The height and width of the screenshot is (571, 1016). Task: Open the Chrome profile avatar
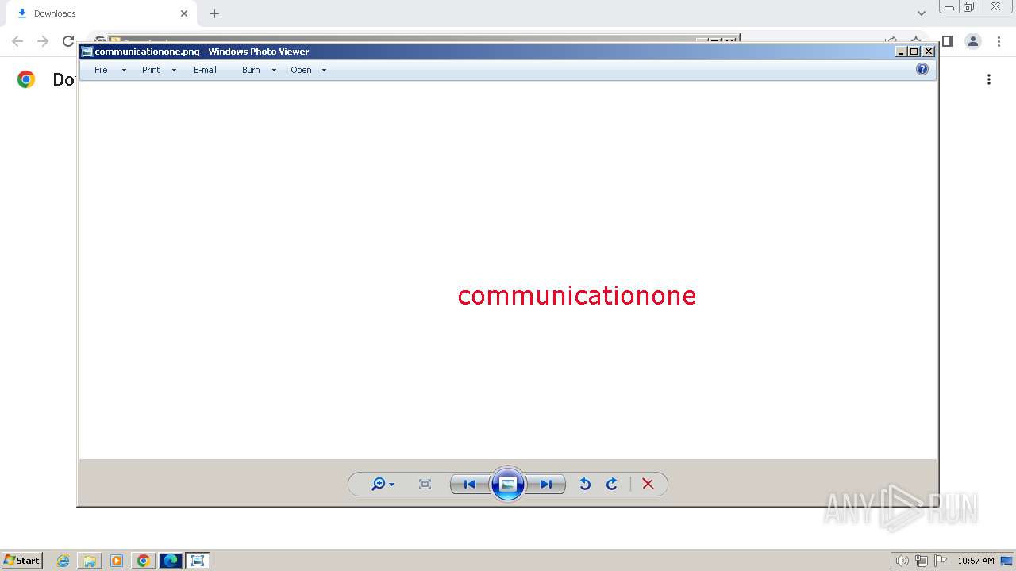pyautogui.click(x=973, y=41)
